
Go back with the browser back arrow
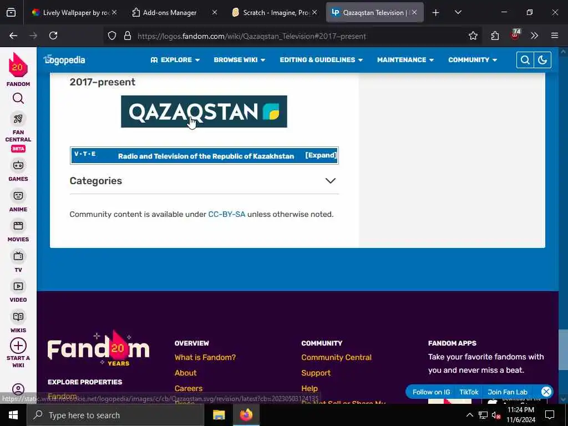[x=13, y=35]
